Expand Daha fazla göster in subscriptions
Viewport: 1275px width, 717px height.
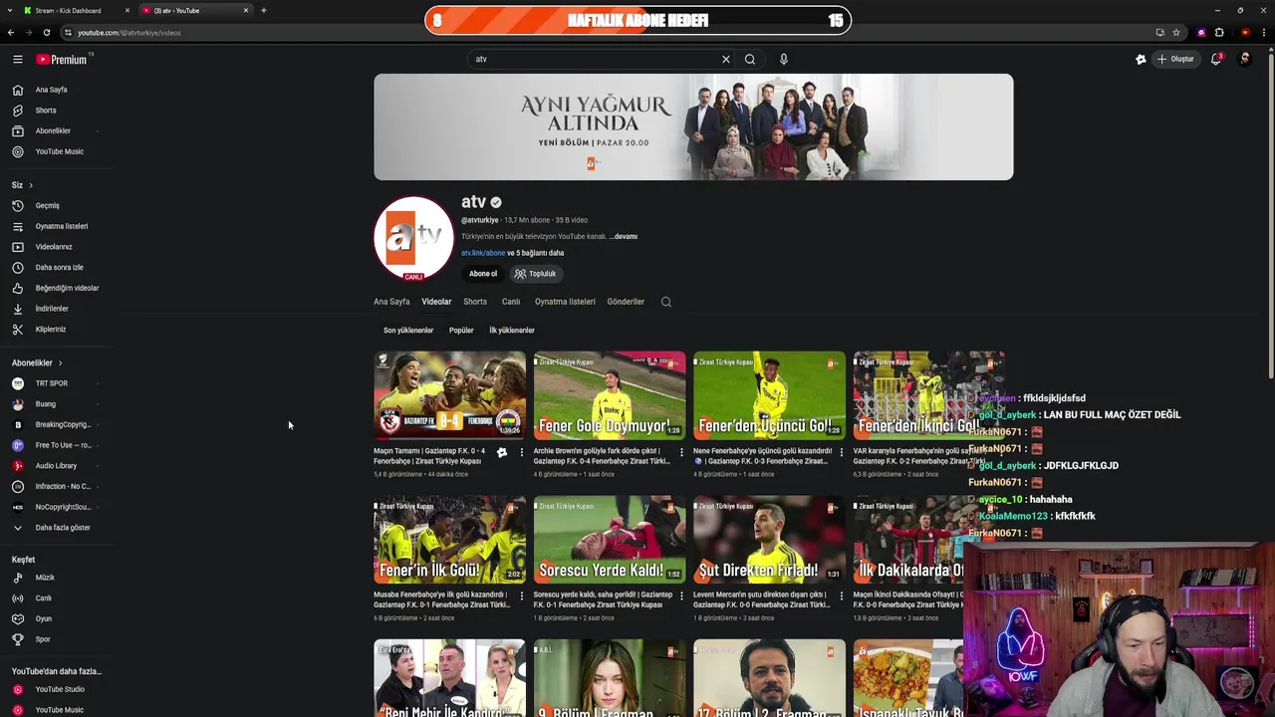[x=62, y=528]
